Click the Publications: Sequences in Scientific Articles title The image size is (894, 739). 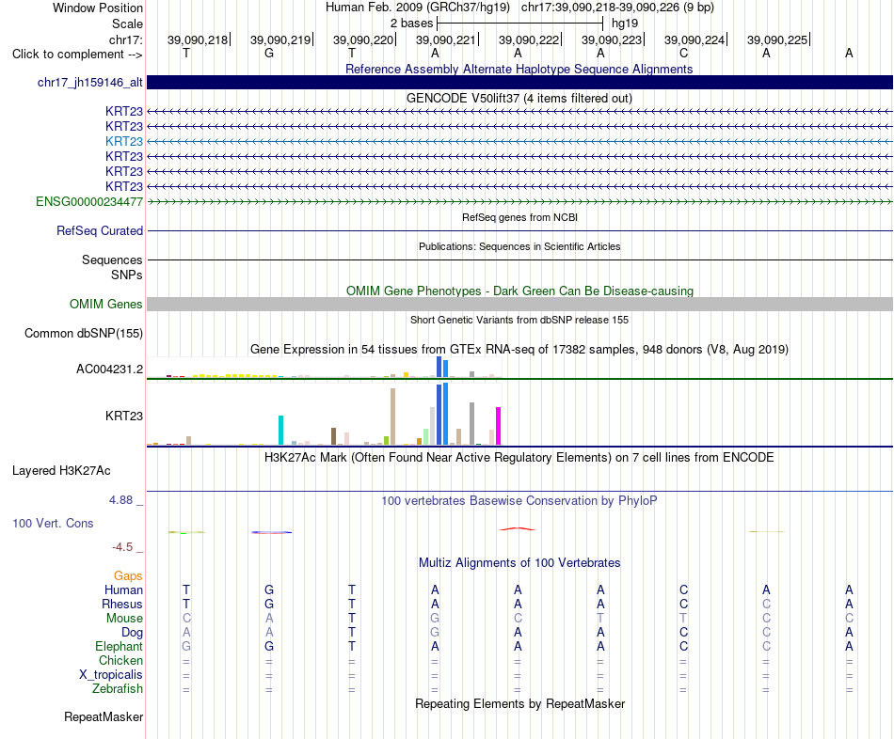pyautogui.click(x=519, y=246)
